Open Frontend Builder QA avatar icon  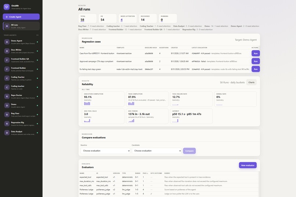[7, 60]
